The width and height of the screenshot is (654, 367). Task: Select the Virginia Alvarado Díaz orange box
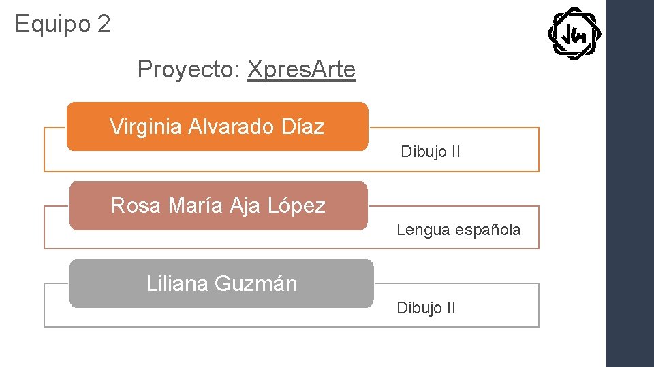217,126
